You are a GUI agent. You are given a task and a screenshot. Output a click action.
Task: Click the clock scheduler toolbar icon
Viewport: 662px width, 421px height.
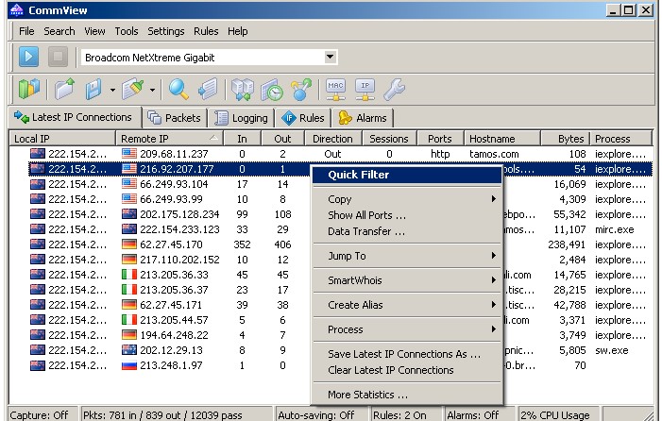click(x=272, y=90)
